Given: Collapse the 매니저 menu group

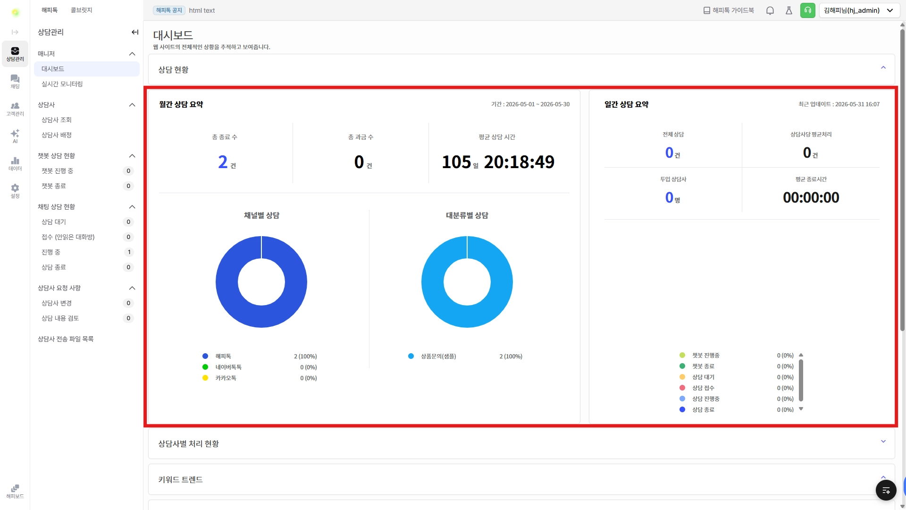Looking at the screenshot, I should 132,54.
